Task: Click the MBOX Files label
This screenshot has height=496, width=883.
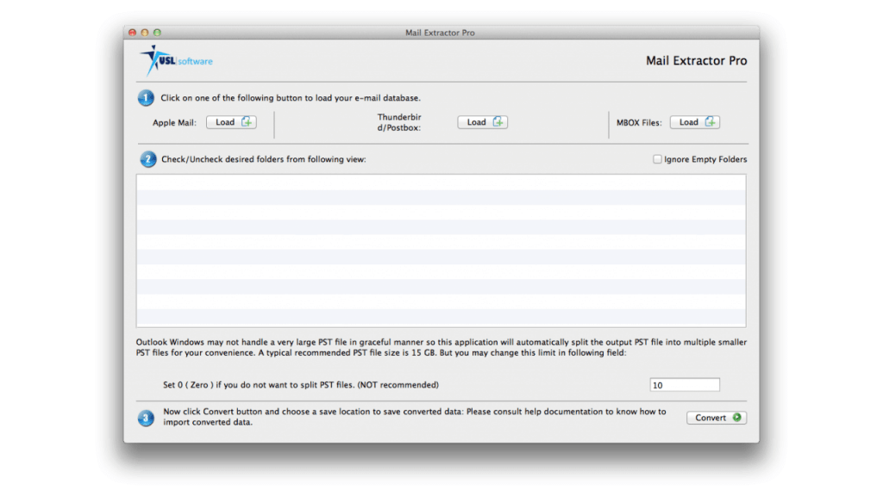Action: coord(639,123)
